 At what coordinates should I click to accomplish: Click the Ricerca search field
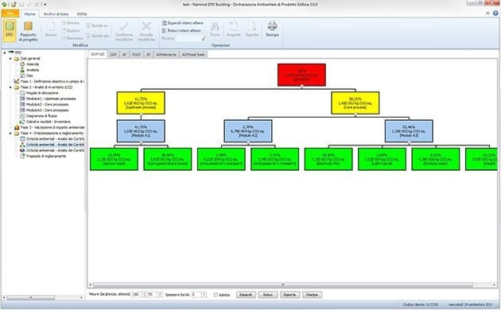188,38
